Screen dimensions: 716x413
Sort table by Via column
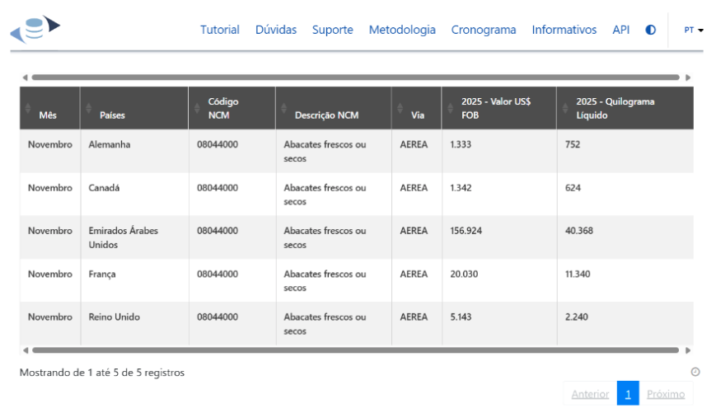[x=418, y=115]
